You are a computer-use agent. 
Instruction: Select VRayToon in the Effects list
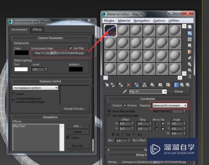19,126
